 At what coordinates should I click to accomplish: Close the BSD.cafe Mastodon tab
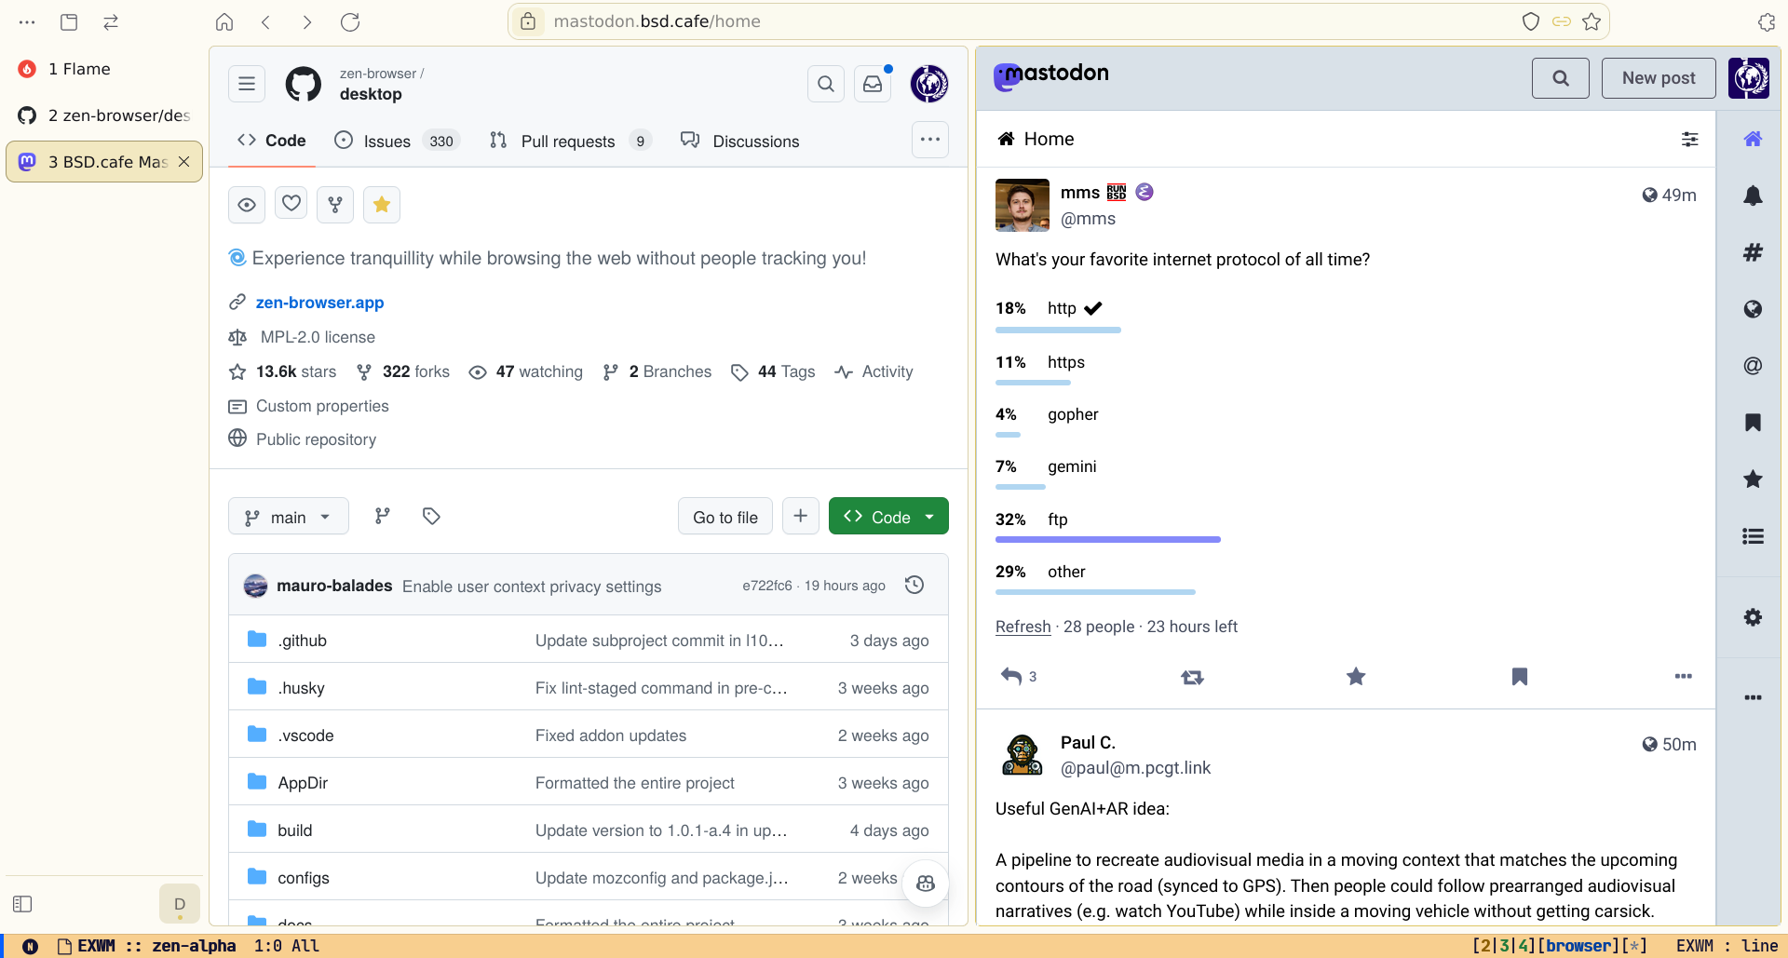[x=184, y=162]
